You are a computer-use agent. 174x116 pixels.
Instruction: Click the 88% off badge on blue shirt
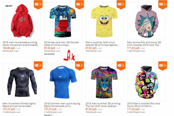click(x=80, y=66)
